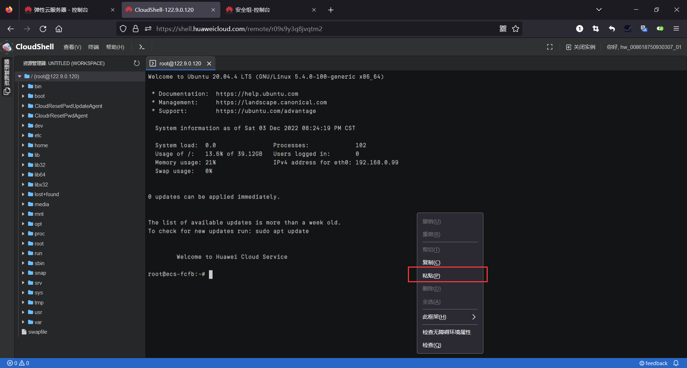Navigate back in the browser

pyautogui.click(x=11, y=29)
